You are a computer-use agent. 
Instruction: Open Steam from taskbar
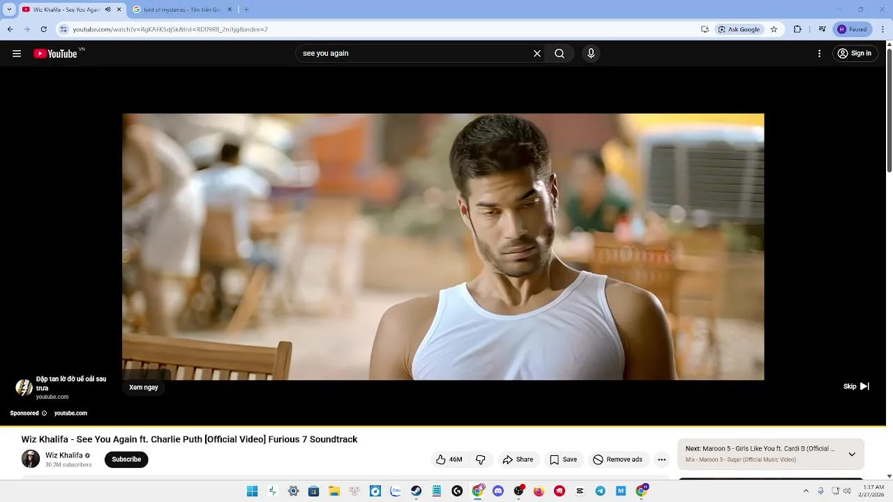(x=416, y=491)
